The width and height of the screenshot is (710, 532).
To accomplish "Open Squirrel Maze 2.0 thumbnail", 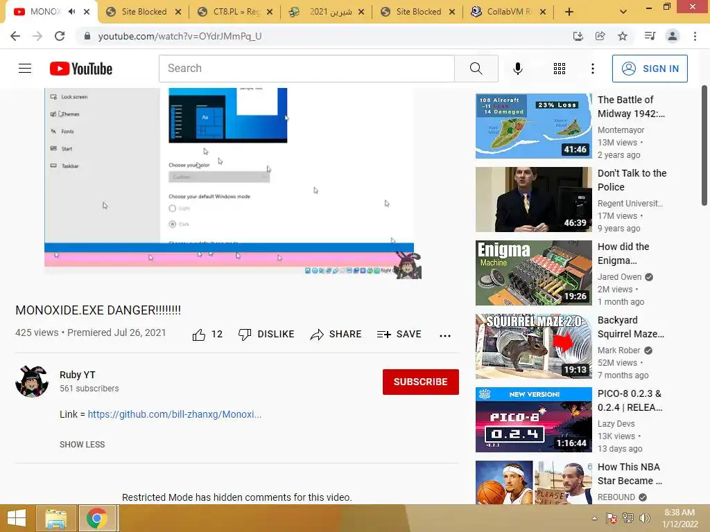I will (533, 346).
